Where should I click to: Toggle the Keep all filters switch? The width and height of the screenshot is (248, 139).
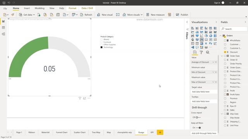click(x=198, y=128)
